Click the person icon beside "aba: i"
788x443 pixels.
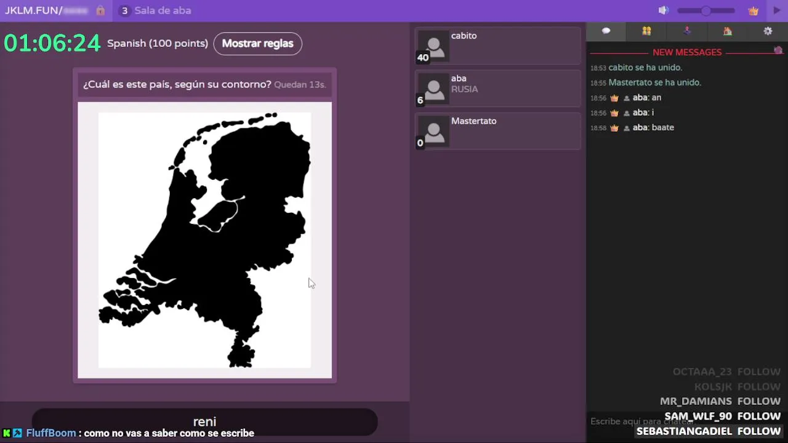tap(627, 113)
